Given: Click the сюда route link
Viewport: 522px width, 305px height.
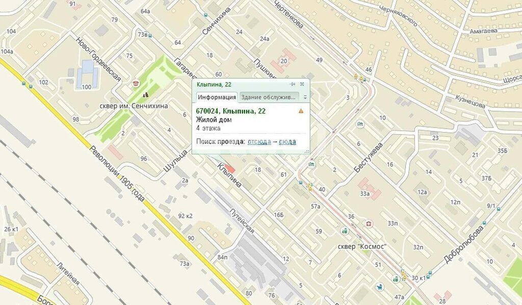Looking at the screenshot, I should click(287, 141).
